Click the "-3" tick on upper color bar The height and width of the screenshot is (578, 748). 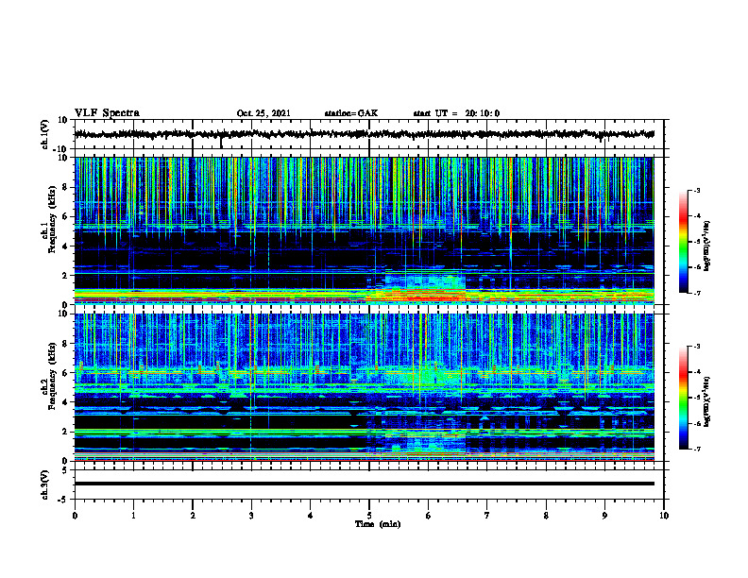[696, 191]
